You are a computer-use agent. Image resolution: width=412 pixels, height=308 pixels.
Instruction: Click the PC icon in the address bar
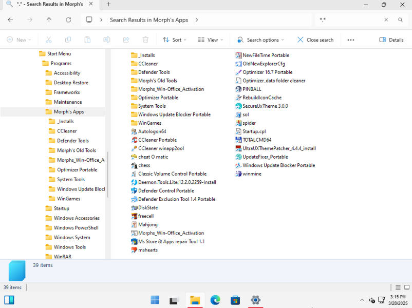click(x=89, y=20)
